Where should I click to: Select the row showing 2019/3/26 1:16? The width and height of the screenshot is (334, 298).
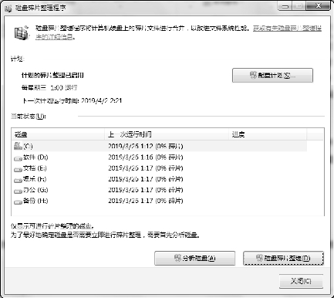pyautogui.click(x=159, y=157)
